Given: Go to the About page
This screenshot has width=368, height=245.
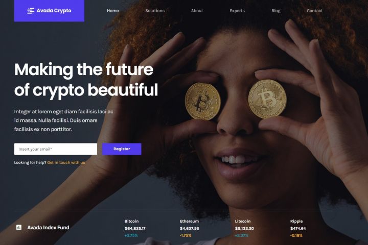Looking at the screenshot, I should (x=197, y=11).
